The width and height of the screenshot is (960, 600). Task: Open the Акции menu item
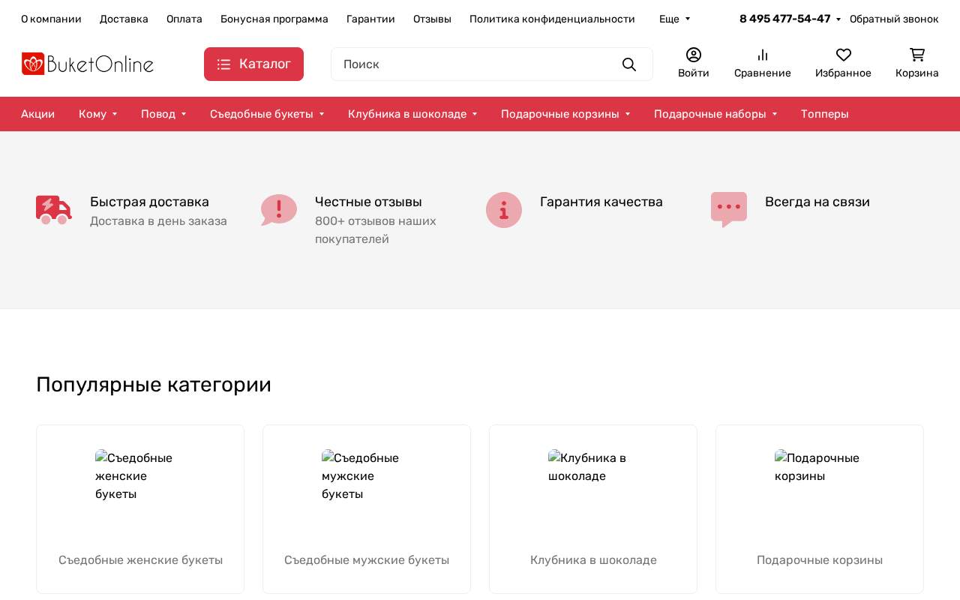coord(37,114)
